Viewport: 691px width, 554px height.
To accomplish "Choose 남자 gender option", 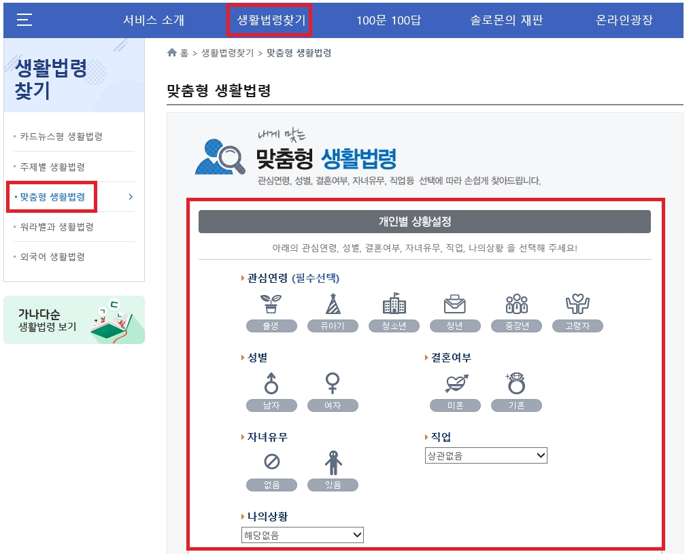I will (271, 406).
